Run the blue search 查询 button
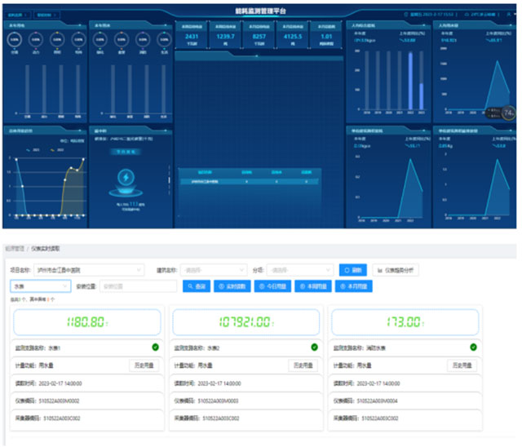 click(197, 286)
